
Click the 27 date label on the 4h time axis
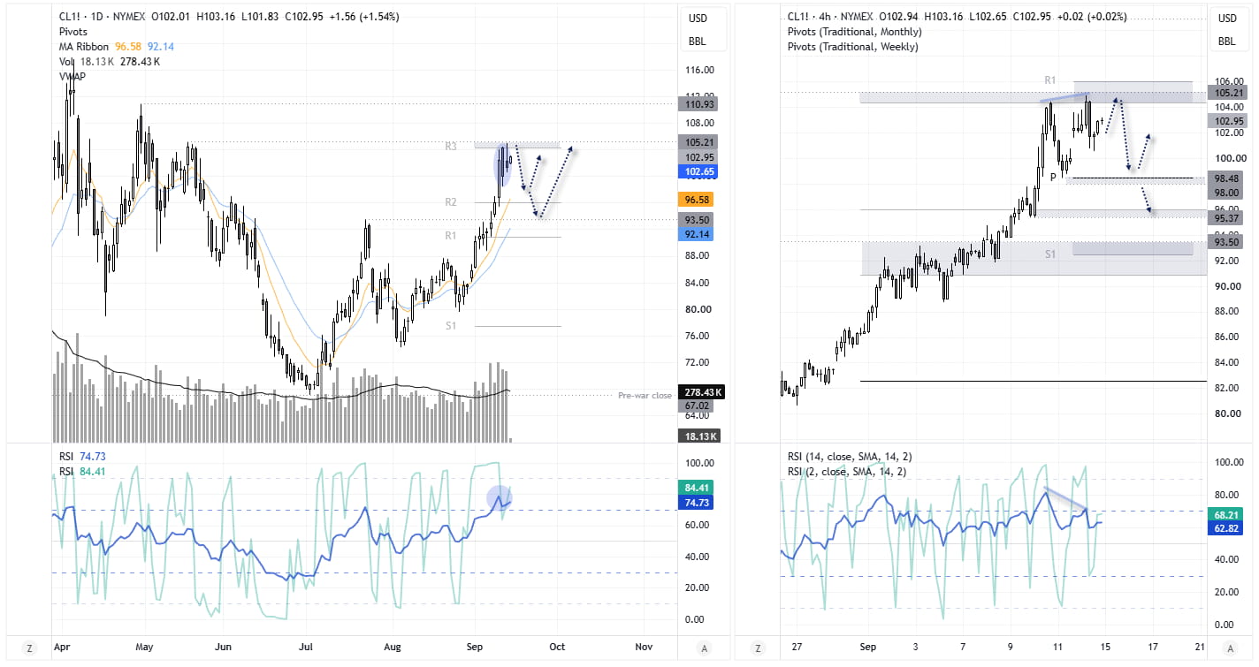point(797,647)
